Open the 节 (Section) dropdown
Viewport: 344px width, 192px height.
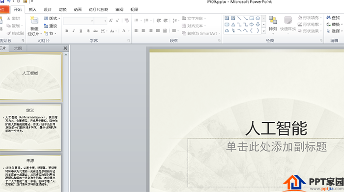pos(50,33)
